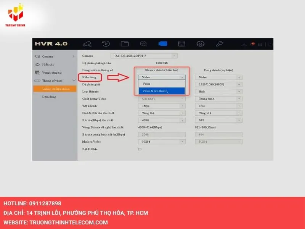This screenshot has width=305, height=229.
Task: Open main stream frame rate 15fps dropdown
Action: click(x=161, y=106)
